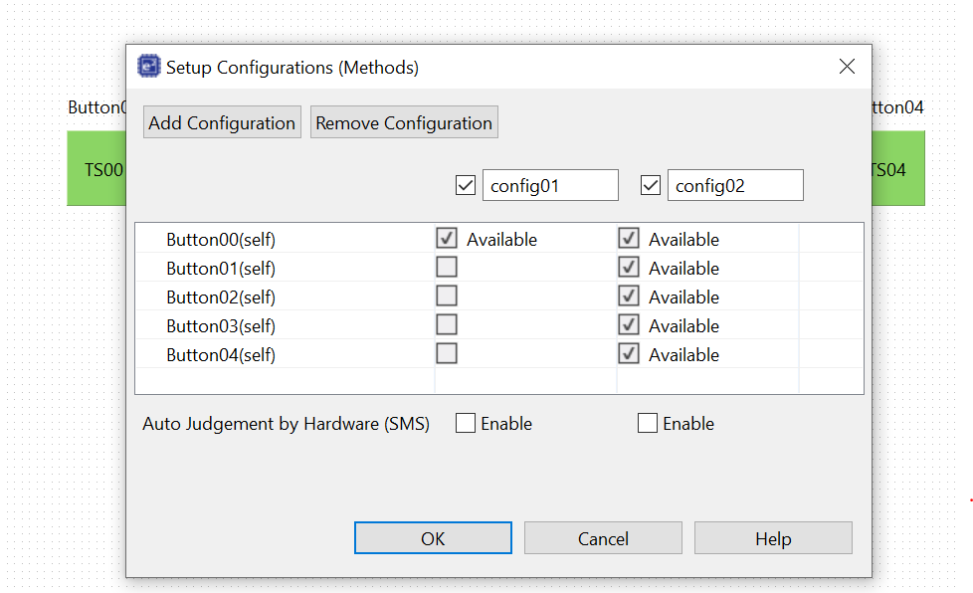Click the config01 name text field
973x593 pixels.
click(x=550, y=185)
